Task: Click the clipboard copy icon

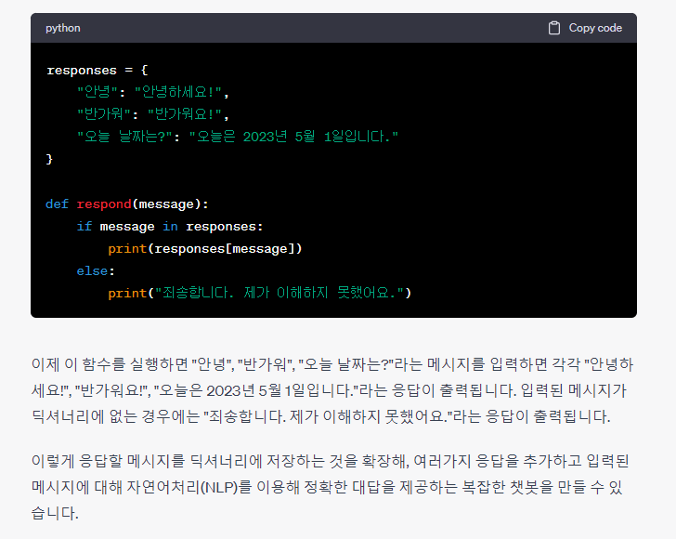Action: pyautogui.click(x=554, y=28)
